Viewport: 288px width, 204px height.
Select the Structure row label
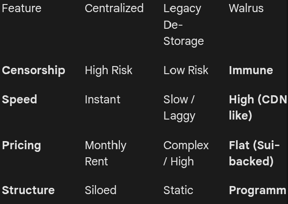point(28,191)
